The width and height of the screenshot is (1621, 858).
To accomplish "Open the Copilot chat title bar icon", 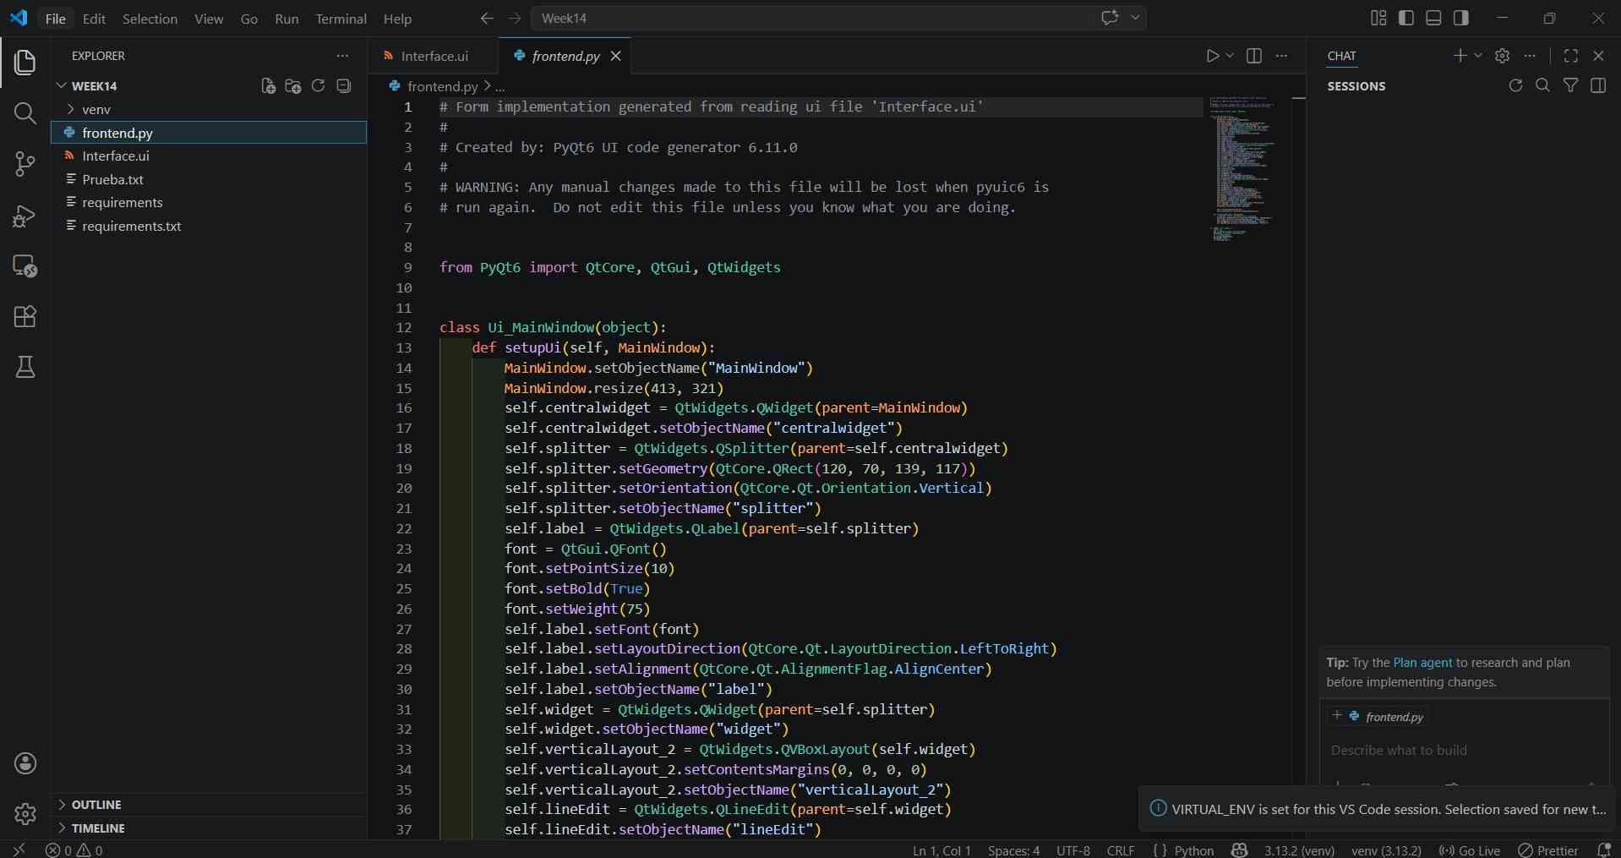I will click(1110, 18).
